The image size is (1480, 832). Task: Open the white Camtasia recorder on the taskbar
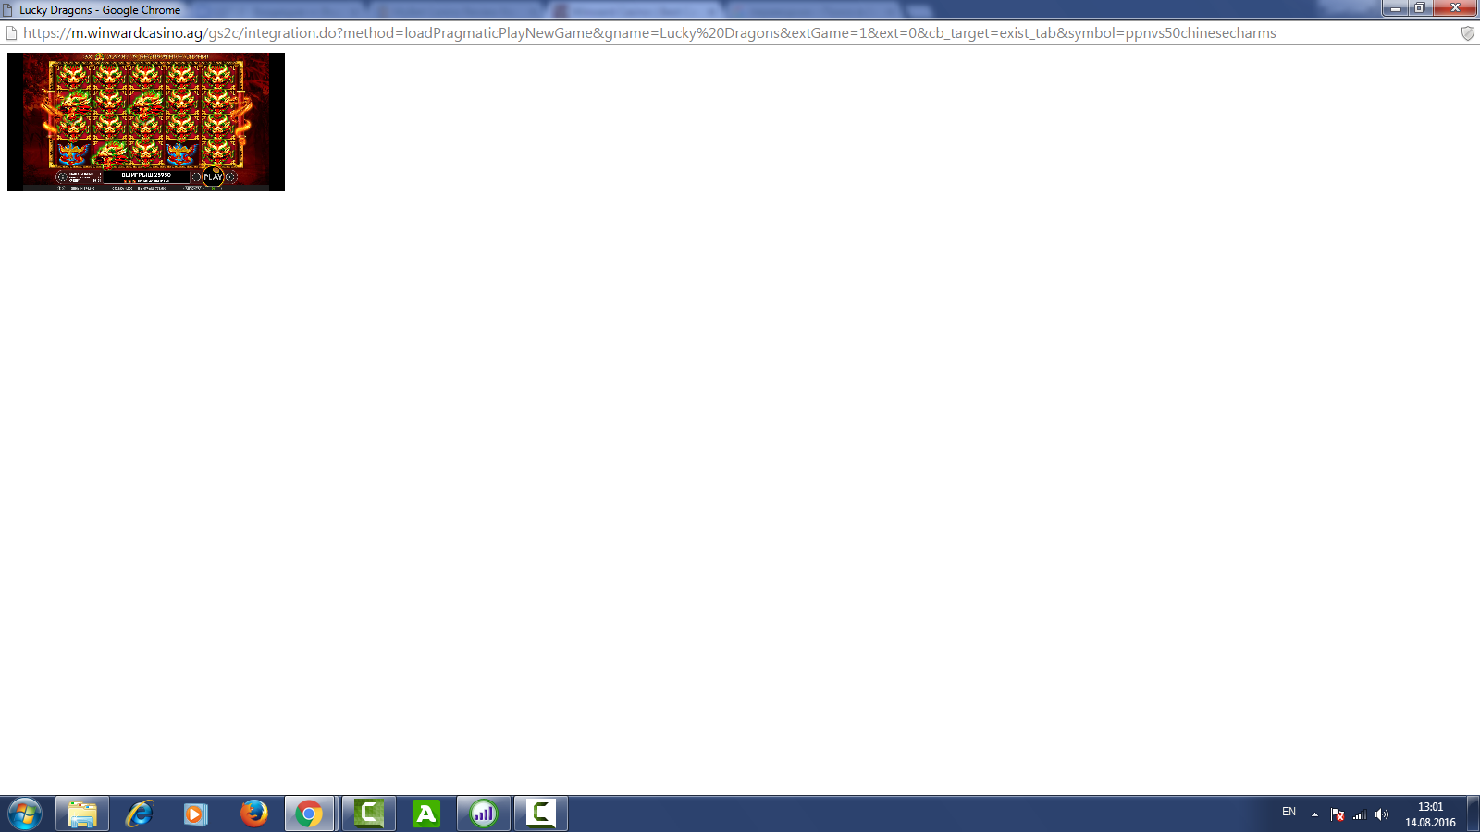(x=541, y=814)
